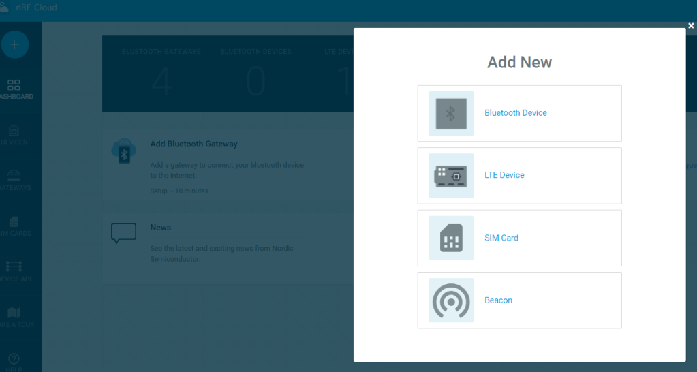Go to Devices in the sidebar
Screen dimensions: 697x372
(14, 135)
